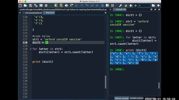179x100 pixels.
Task: Start debugging with the debug icon
Action: (x=76, y=6)
